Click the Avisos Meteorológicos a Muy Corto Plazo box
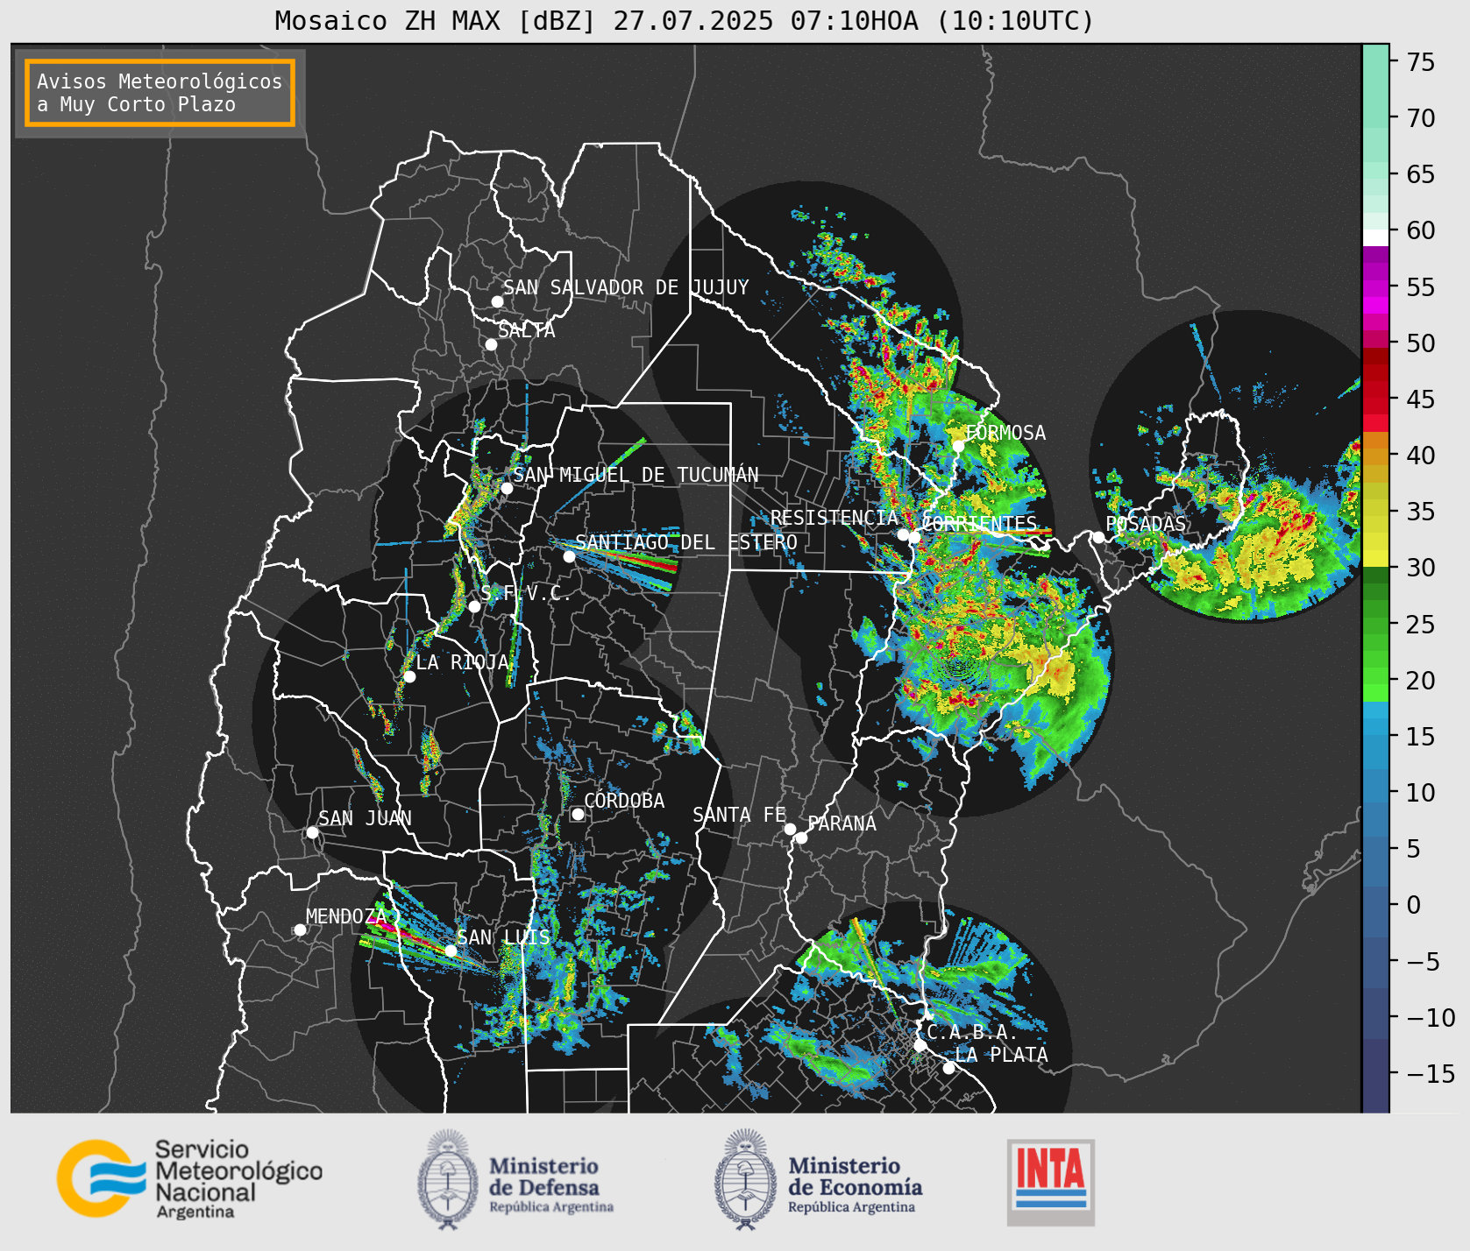Image resolution: width=1470 pixels, height=1251 pixels. tap(160, 93)
